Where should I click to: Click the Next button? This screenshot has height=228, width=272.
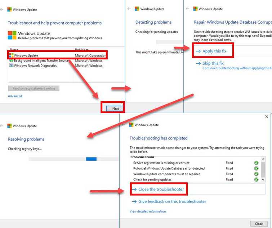115,109
